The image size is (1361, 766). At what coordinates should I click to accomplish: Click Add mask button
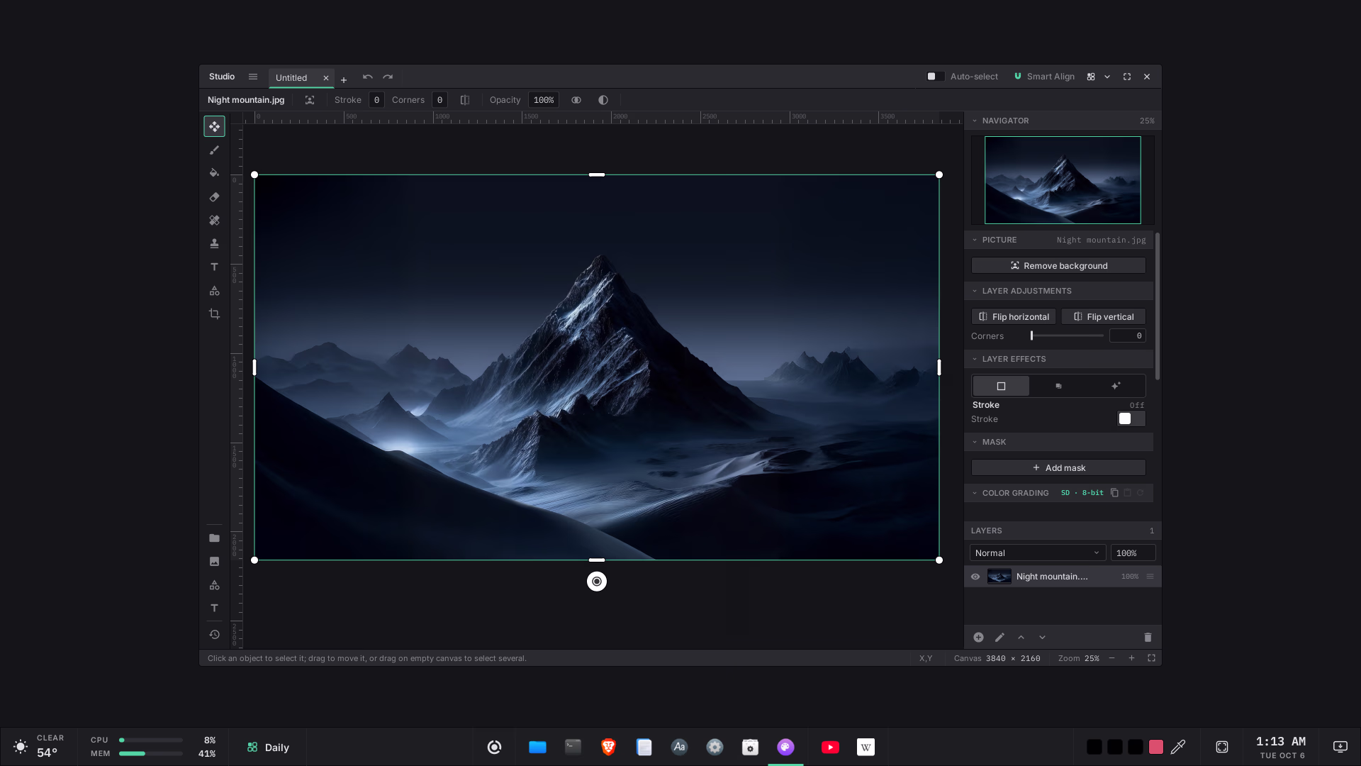click(x=1058, y=467)
